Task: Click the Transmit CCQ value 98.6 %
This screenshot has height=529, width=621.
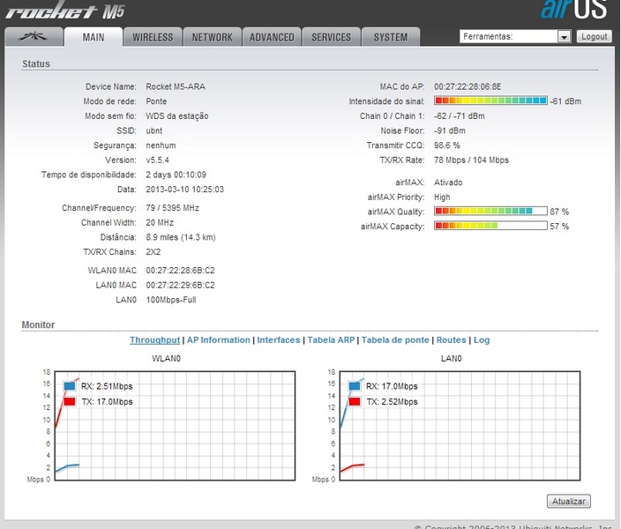Action: tap(446, 145)
